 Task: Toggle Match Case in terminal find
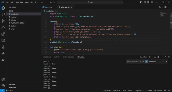140,62
